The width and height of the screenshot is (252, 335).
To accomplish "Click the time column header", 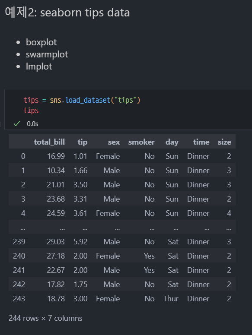I will (x=201, y=142).
